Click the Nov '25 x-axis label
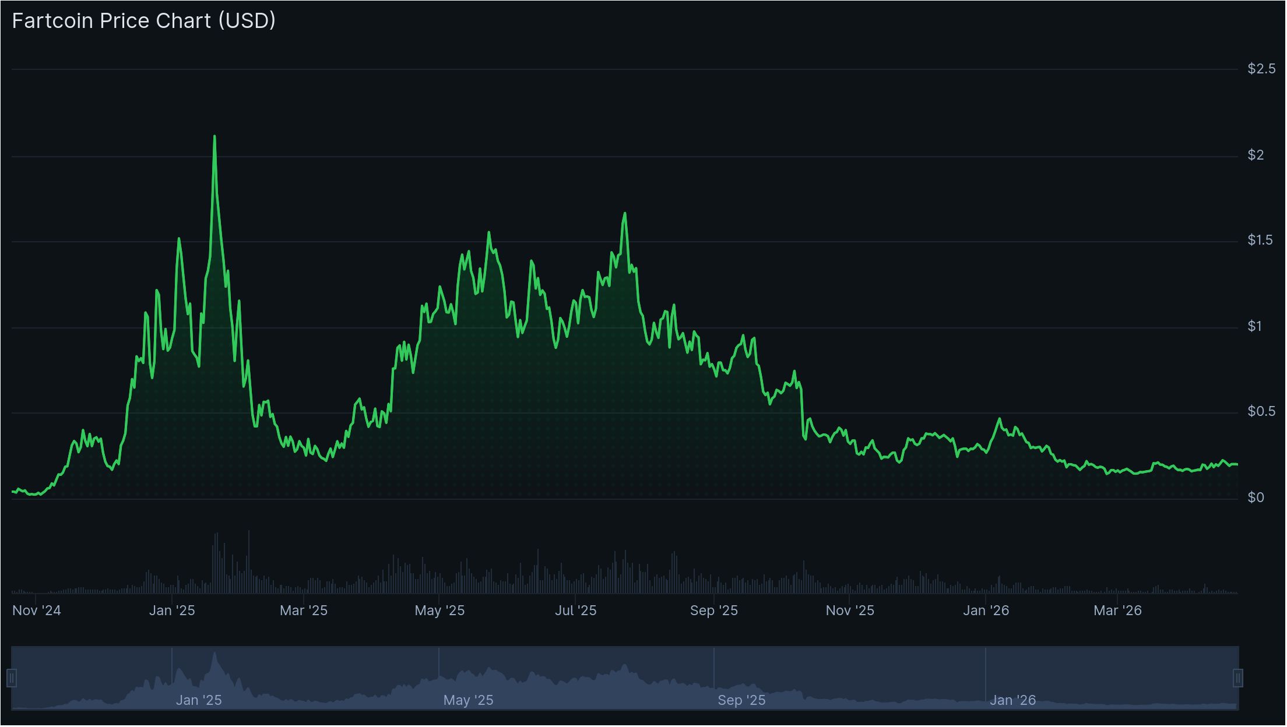Viewport: 1287px width, 727px height. [850, 610]
